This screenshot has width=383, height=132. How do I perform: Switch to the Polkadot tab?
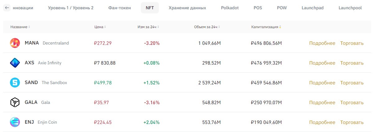[230, 8]
